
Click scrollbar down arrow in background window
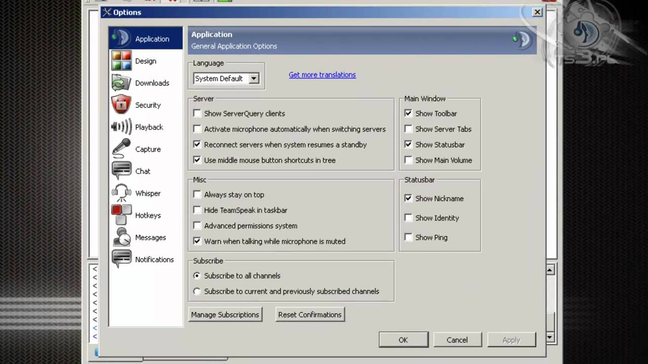pos(551,337)
